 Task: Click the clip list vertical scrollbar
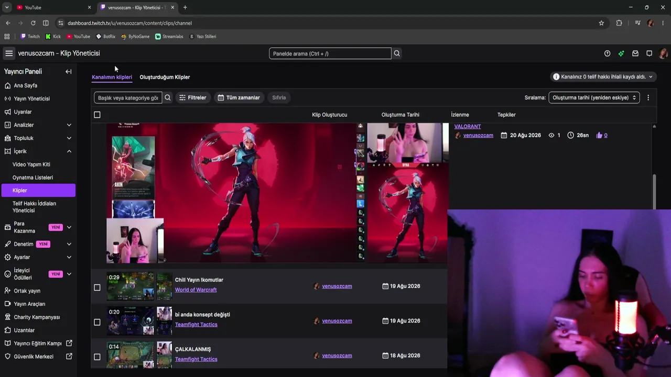click(x=654, y=192)
